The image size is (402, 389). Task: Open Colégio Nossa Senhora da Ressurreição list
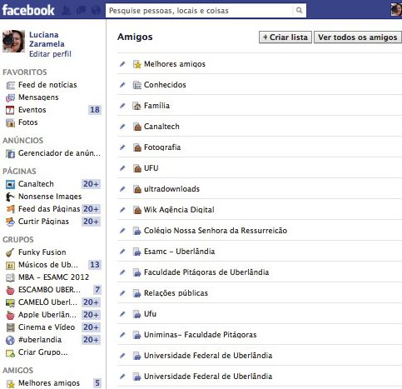(216, 231)
